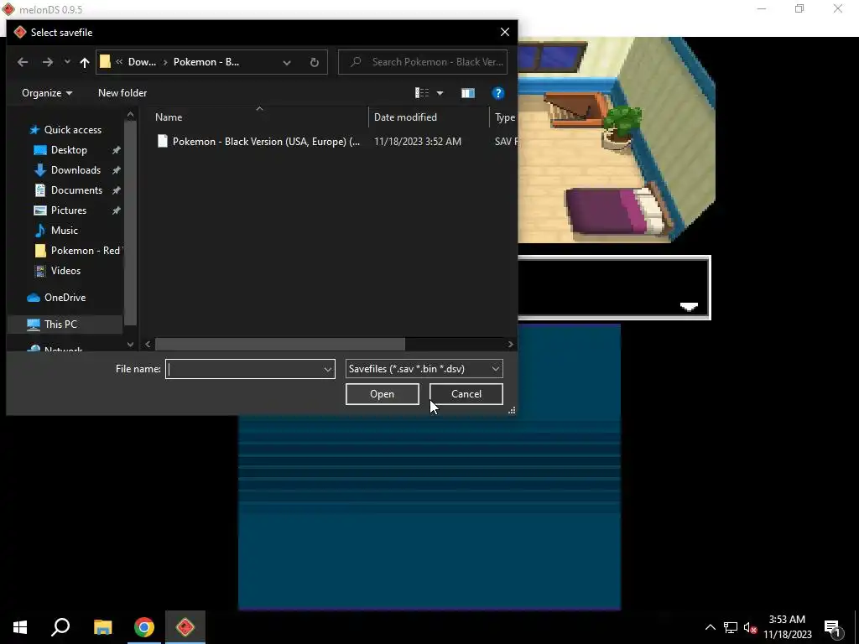Open the recent locations dropdown arrow
The image size is (859, 644).
[x=67, y=62]
